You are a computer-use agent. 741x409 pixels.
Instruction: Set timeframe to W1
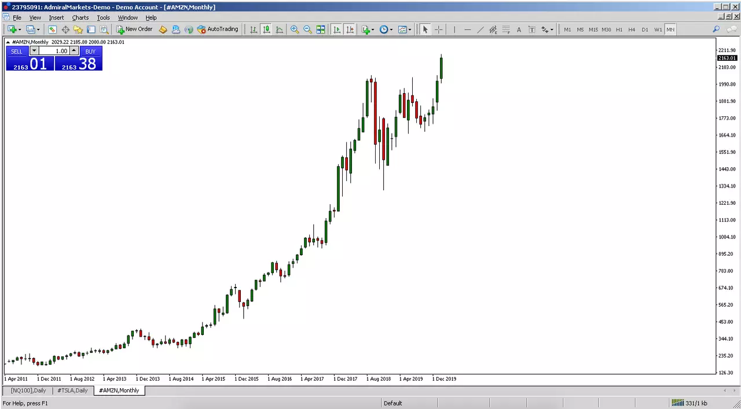click(x=658, y=30)
